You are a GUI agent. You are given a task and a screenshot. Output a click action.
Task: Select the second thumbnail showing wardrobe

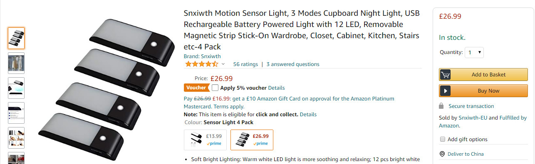click(16, 63)
